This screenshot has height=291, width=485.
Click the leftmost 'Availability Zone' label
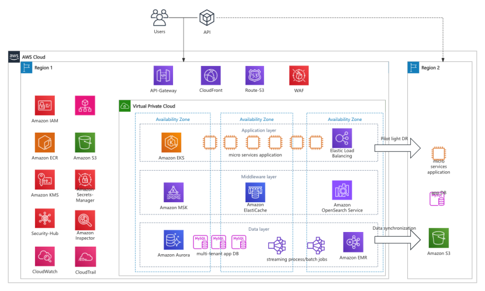(x=173, y=119)
